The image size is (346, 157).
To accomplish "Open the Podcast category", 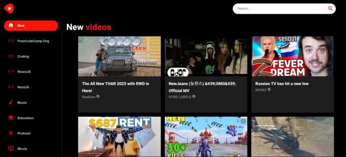I will pyautogui.click(x=31, y=133).
